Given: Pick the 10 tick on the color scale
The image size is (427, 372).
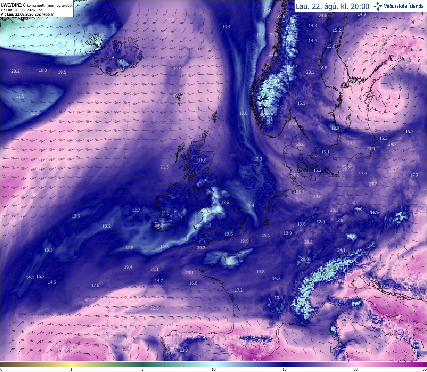Looking at the screenshot, I should 213,369.
